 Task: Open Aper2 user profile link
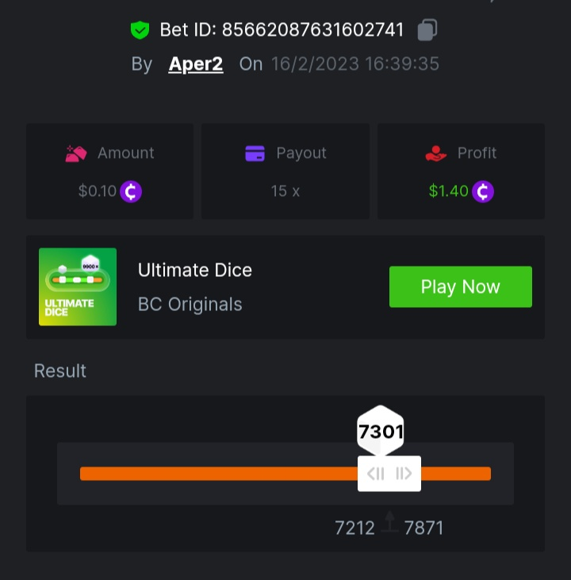196,64
